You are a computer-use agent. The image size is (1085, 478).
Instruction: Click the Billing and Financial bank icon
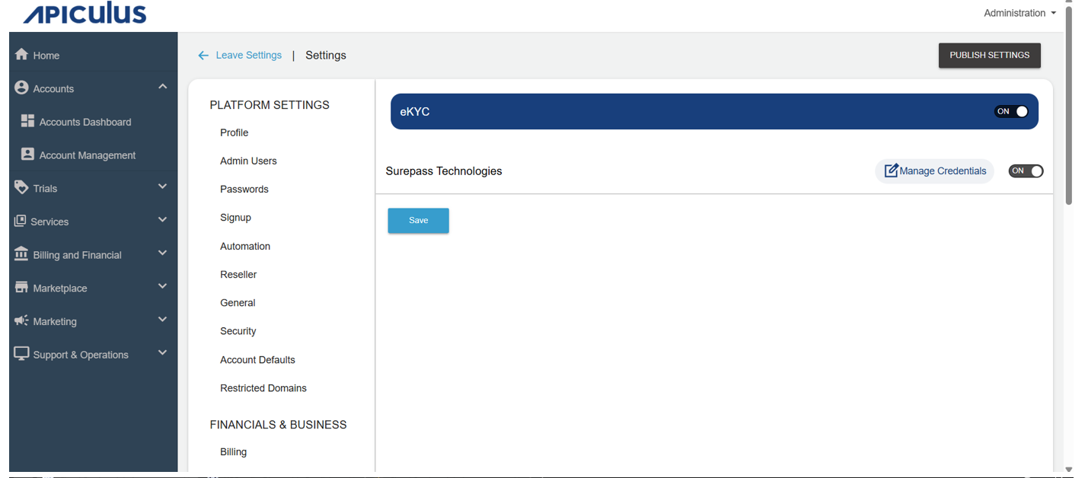tap(21, 253)
